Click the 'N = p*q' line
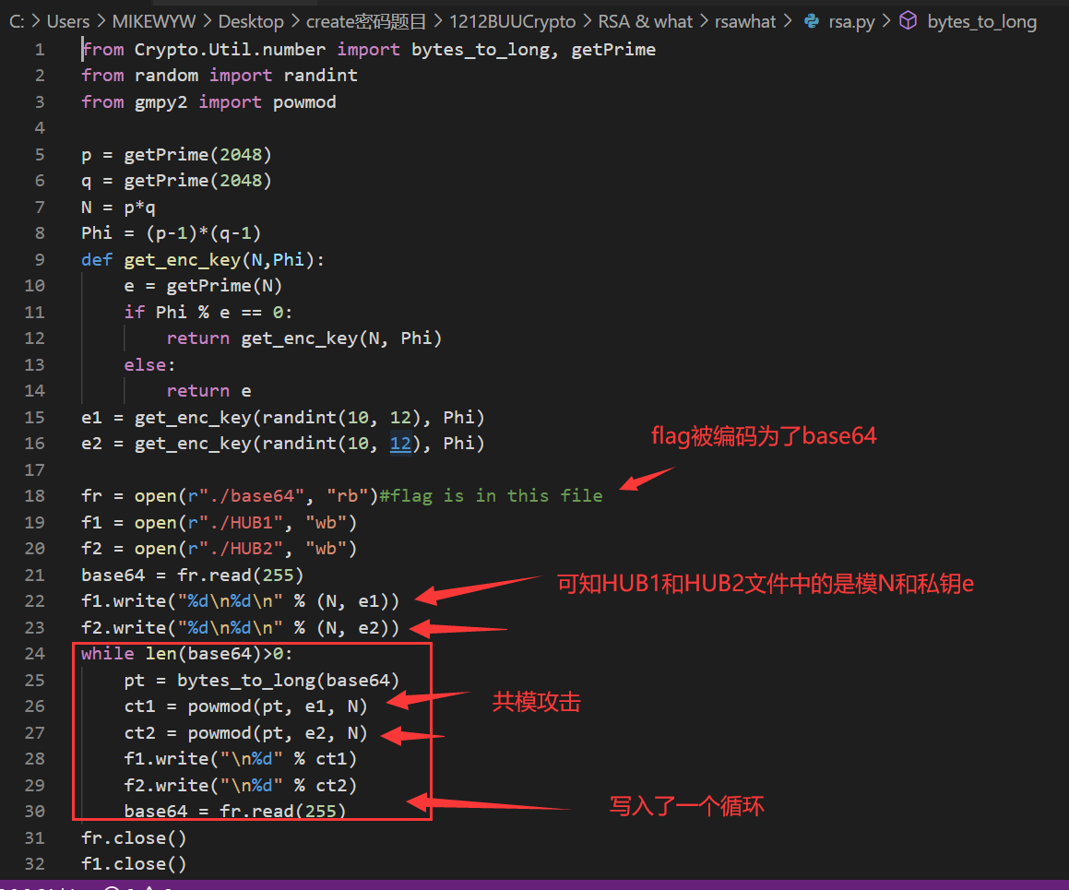This screenshot has height=890, width=1069. (118, 208)
